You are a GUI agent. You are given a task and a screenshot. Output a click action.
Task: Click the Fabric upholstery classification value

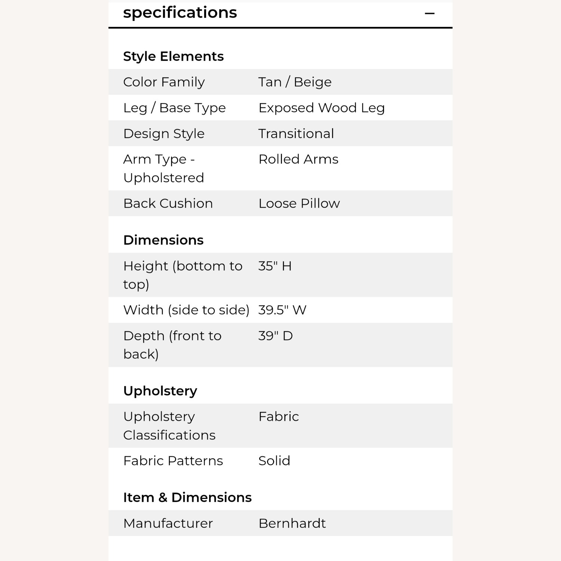coord(278,417)
